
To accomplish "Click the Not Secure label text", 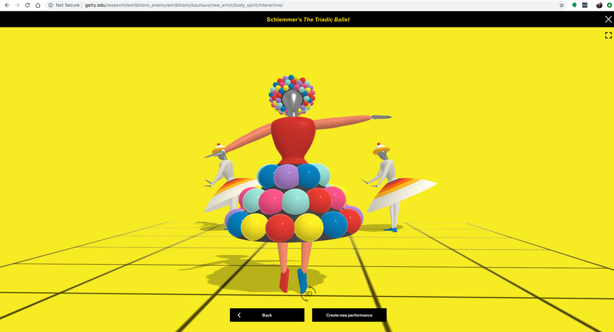I will pyautogui.click(x=68, y=5).
